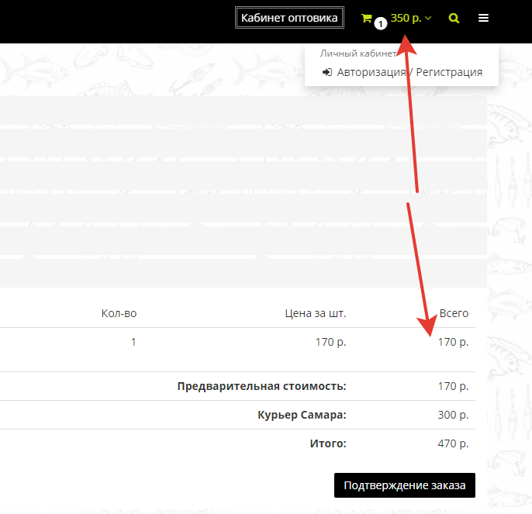532x514 pixels.
Task: Open the hamburger menu icon
Action: click(483, 18)
